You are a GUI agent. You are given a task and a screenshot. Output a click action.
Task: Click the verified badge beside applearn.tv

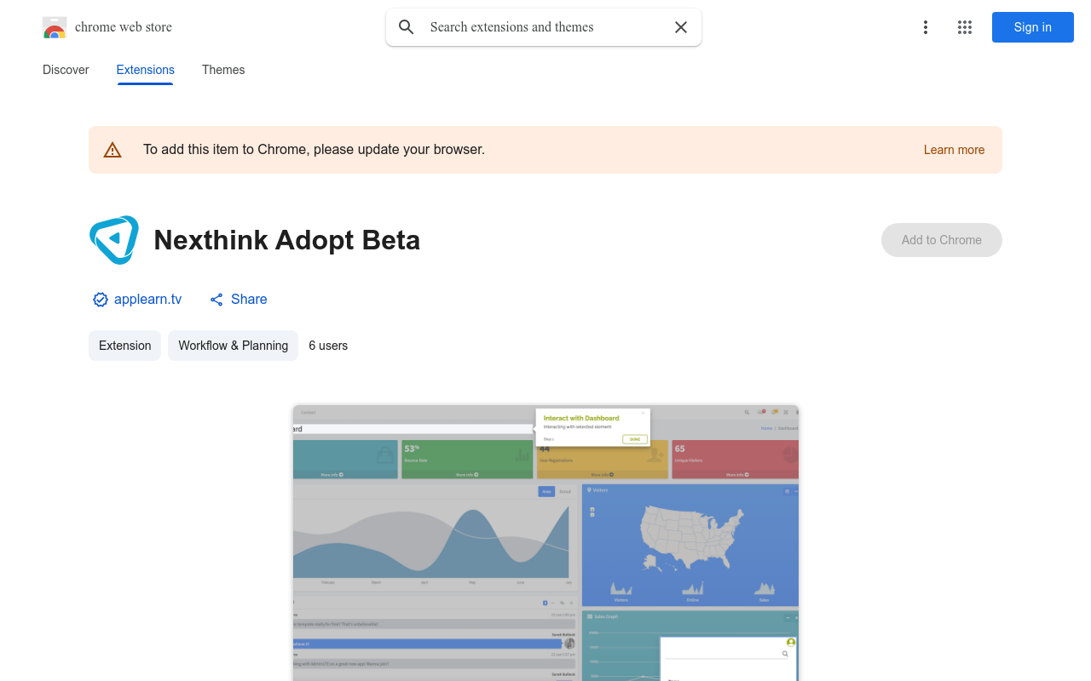pos(101,300)
